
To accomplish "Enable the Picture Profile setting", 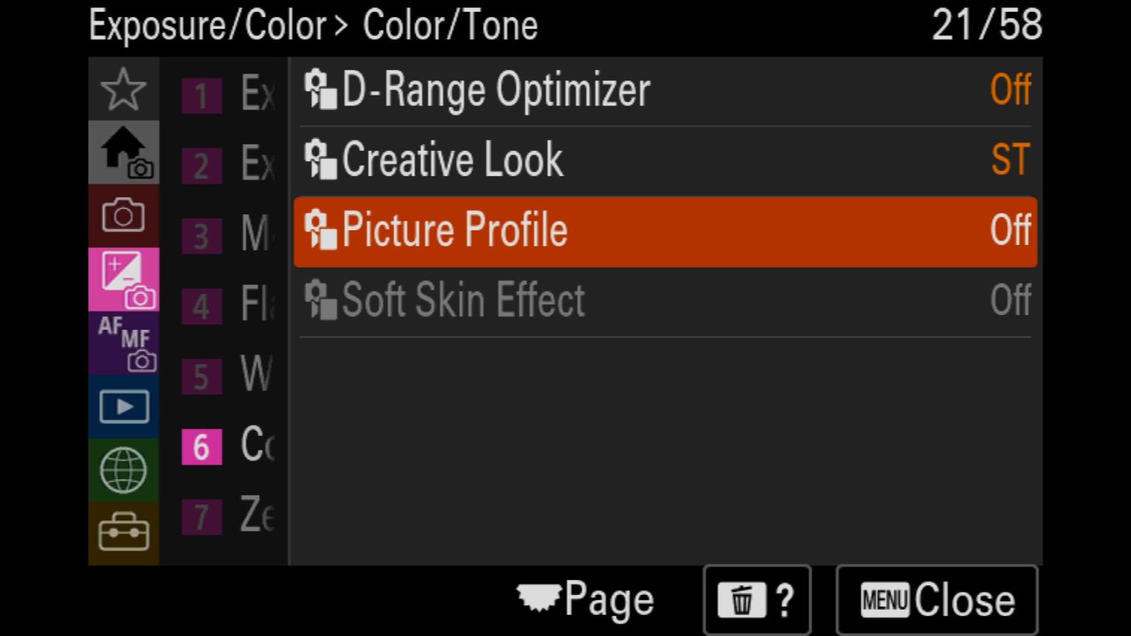I will [x=663, y=230].
